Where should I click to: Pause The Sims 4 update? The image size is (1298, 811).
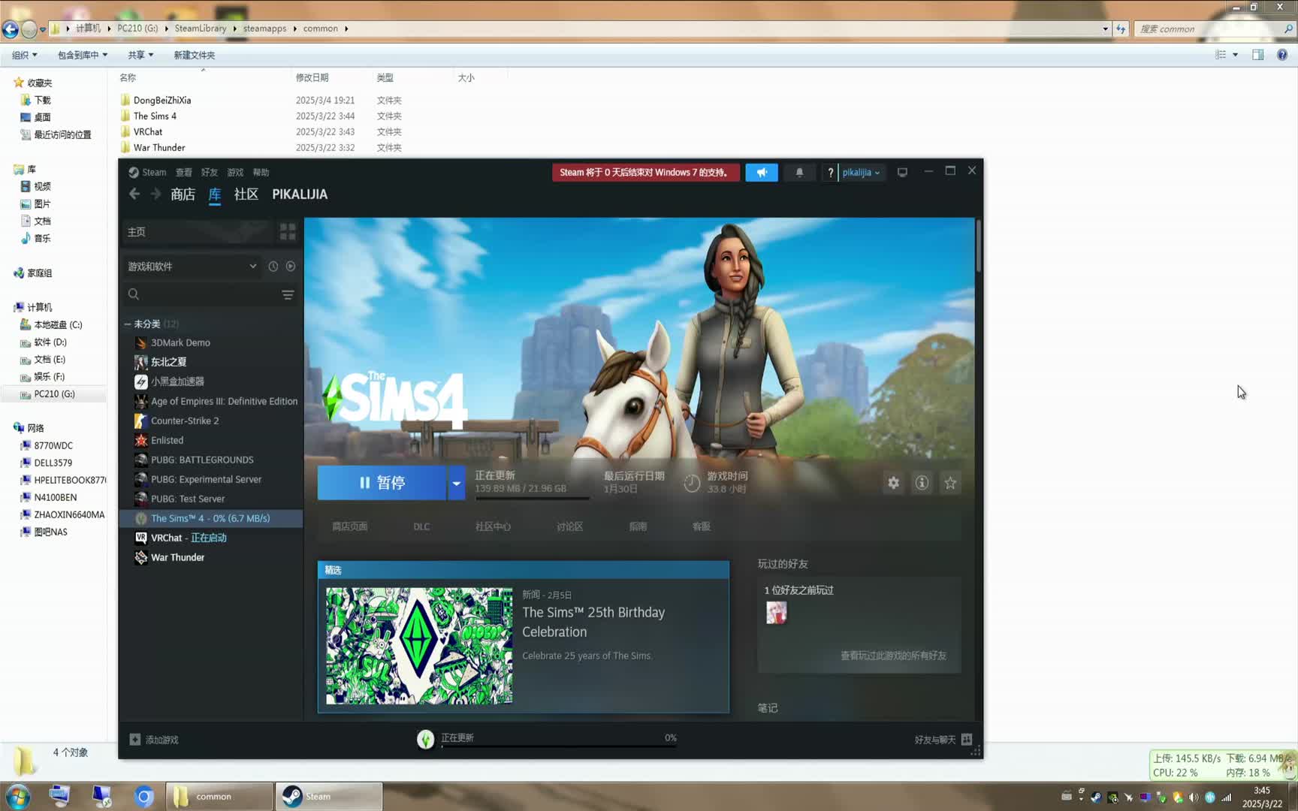tap(382, 483)
